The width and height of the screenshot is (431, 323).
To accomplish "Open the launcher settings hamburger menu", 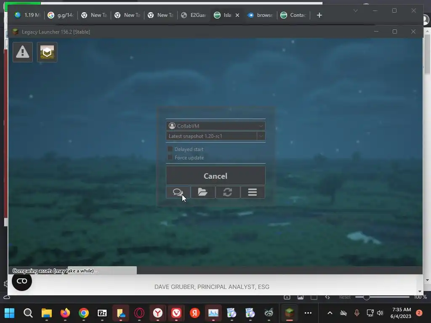I will pos(253,192).
